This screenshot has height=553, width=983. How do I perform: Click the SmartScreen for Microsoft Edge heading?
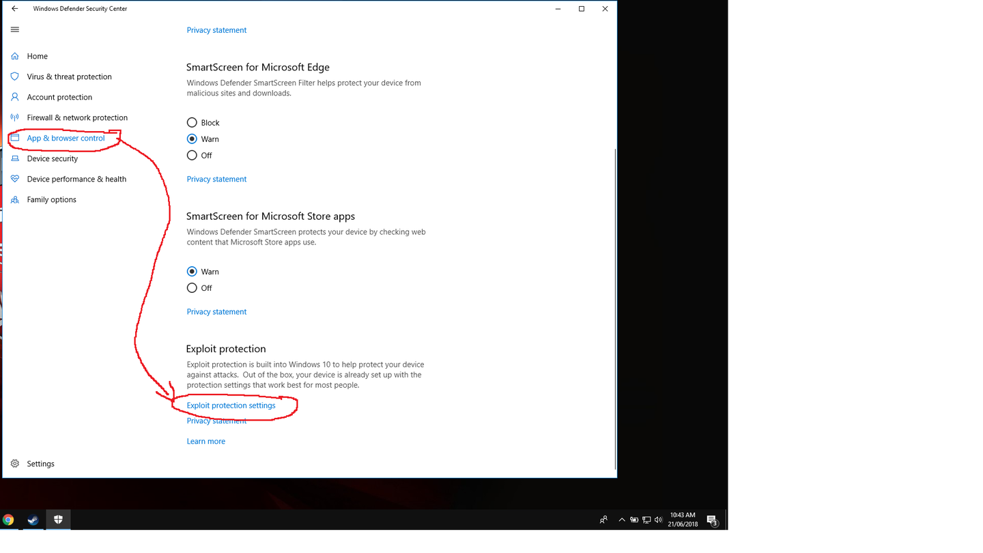pyautogui.click(x=258, y=67)
